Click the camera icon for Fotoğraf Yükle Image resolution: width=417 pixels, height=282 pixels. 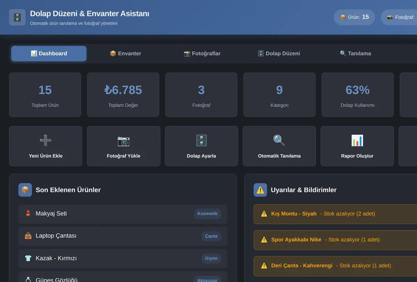click(123, 140)
